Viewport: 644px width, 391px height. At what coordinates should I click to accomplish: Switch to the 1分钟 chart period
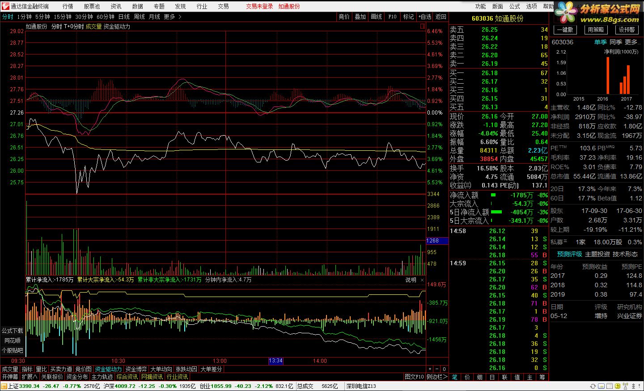click(24, 17)
